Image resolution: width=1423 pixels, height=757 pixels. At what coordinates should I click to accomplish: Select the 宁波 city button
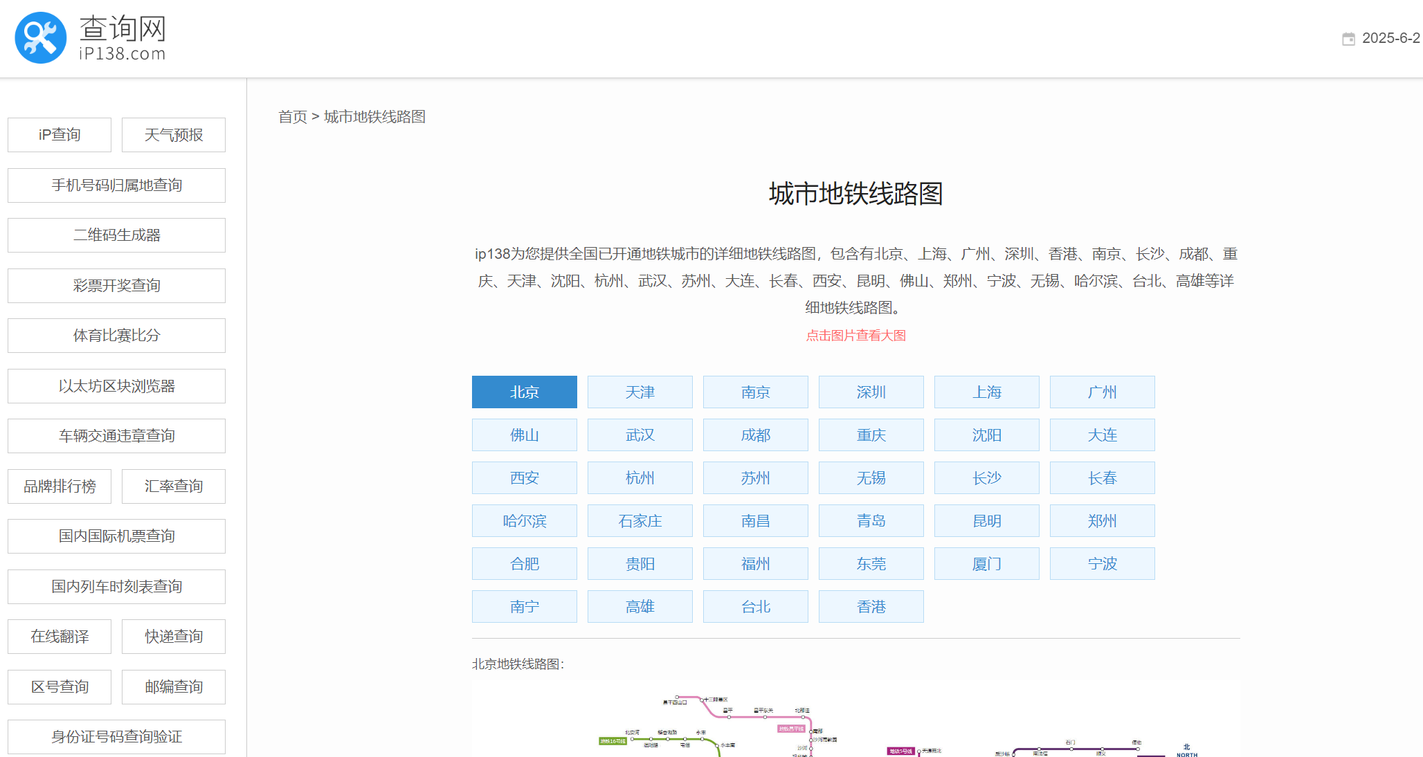[1102, 564]
